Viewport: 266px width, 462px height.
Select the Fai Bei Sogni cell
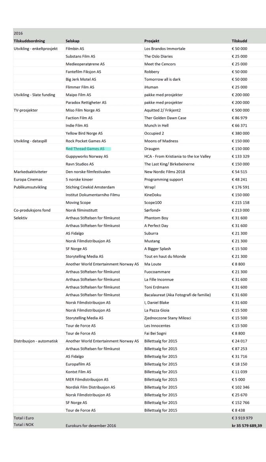(x=155, y=333)
